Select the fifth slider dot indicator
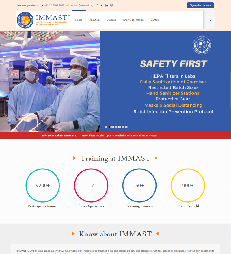This screenshot has height=254, width=231. 120,127
